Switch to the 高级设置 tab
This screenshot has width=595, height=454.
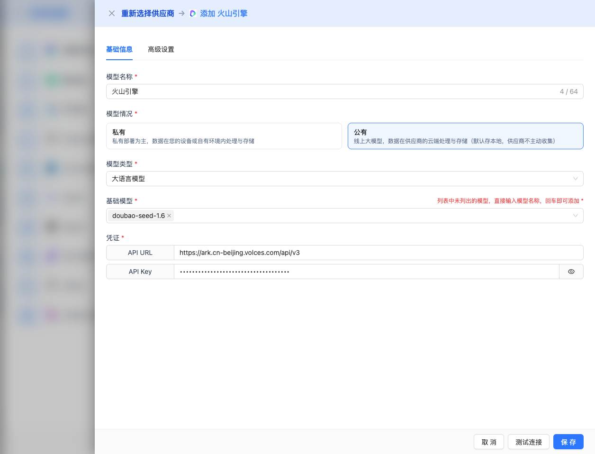point(161,49)
